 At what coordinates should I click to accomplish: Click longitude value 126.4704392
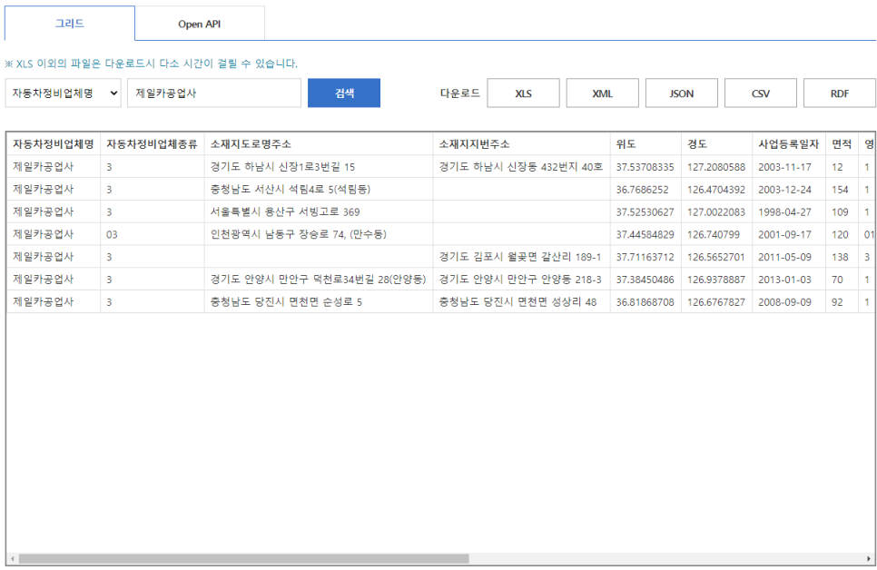point(716,190)
